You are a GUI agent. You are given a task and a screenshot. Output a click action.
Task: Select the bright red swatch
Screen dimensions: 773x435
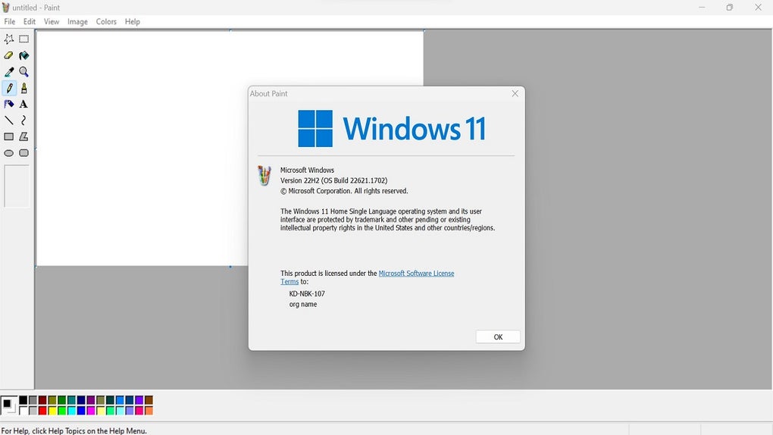[42, 410]
